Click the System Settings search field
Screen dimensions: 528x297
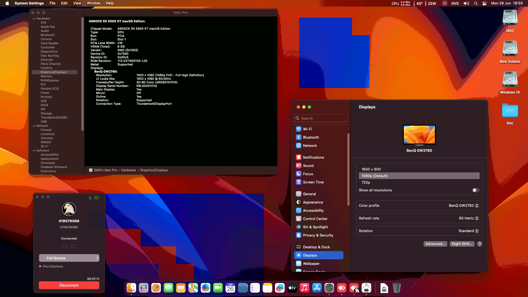click(321, 118)
